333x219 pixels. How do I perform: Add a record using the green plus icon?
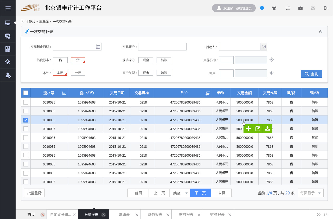(248, 128)
